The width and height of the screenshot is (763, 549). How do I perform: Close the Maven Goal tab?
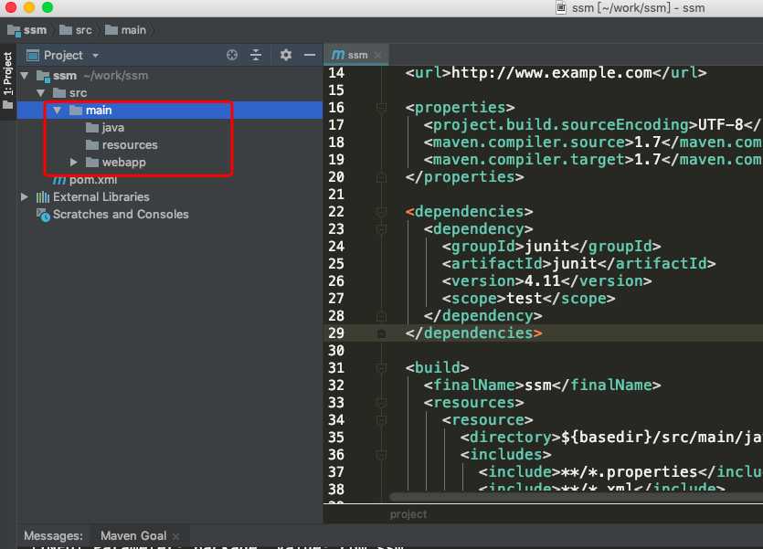click(175, 536)
